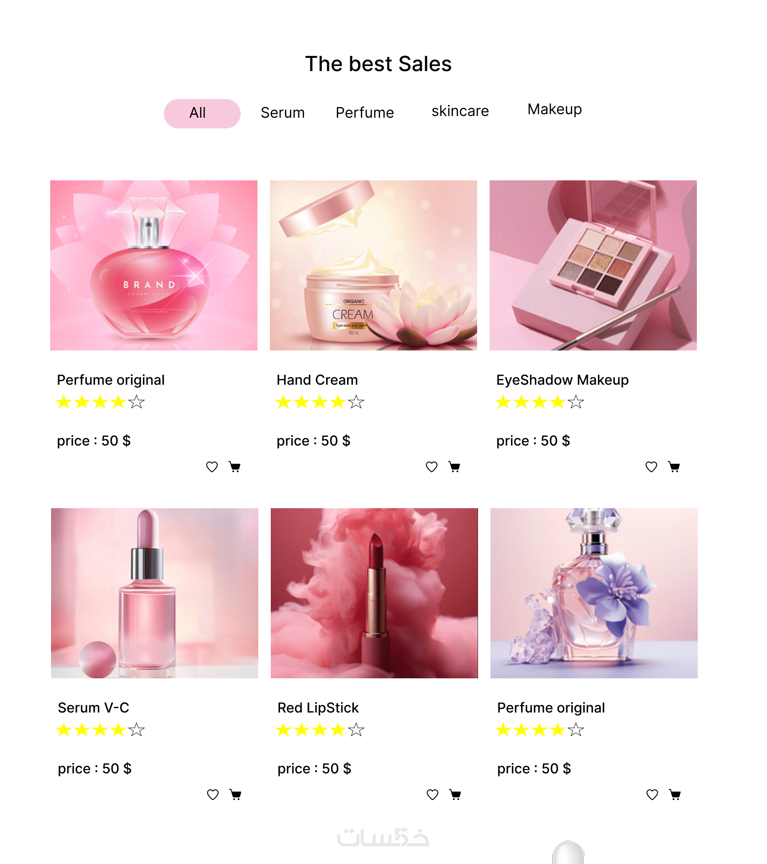This screenshot has height=864, width=767.
Task: Like Red LipStick with heart icon
Action: click(x=432, y=795)
